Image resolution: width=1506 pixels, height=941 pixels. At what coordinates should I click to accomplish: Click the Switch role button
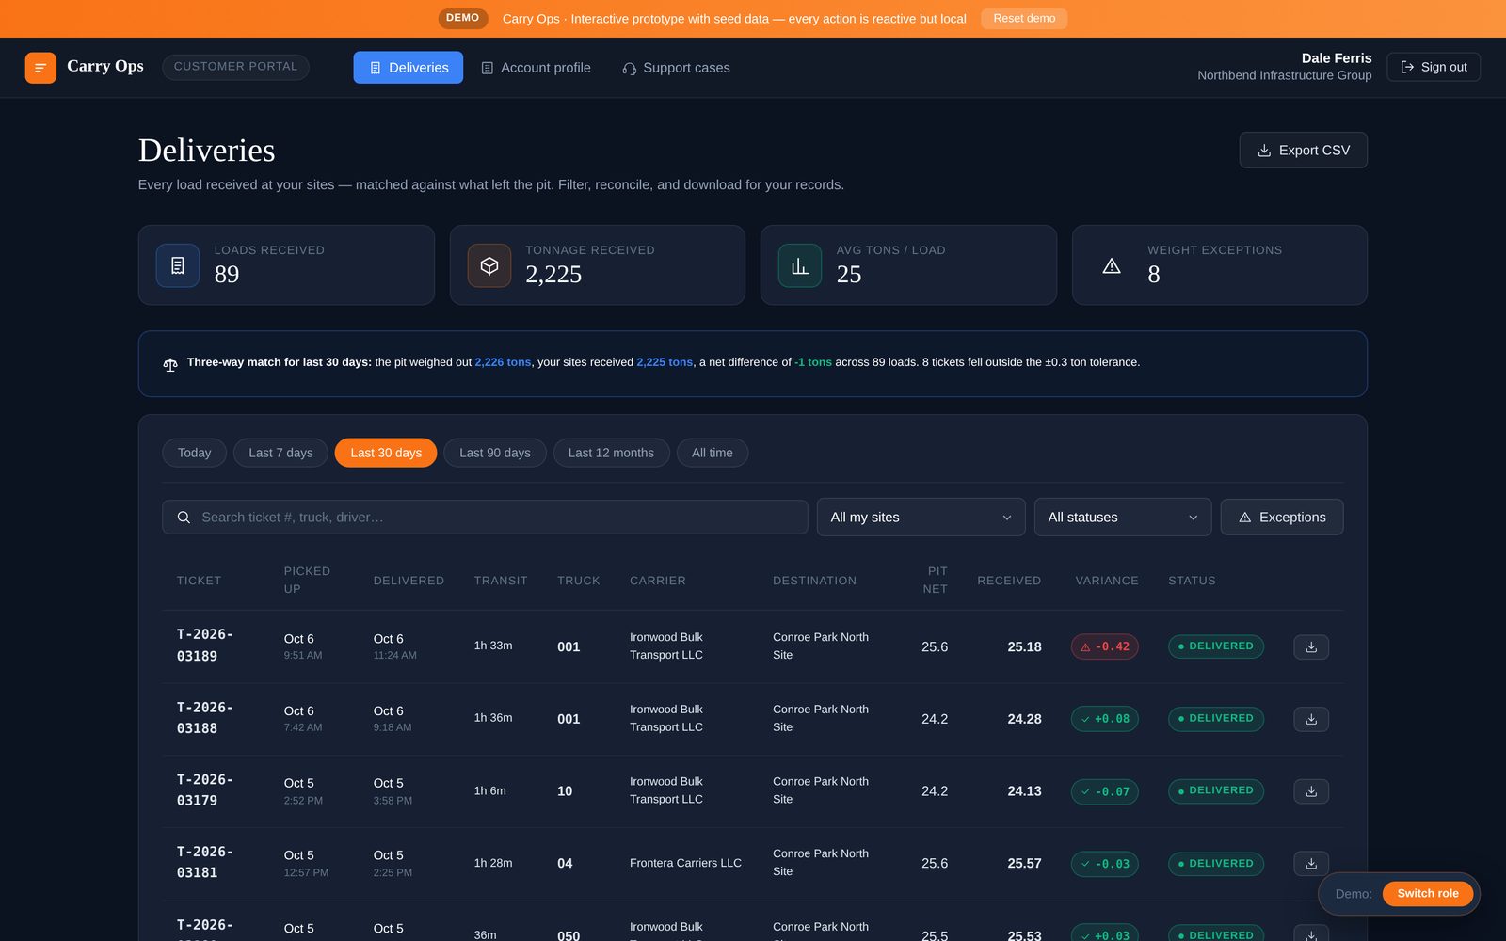1428,894
